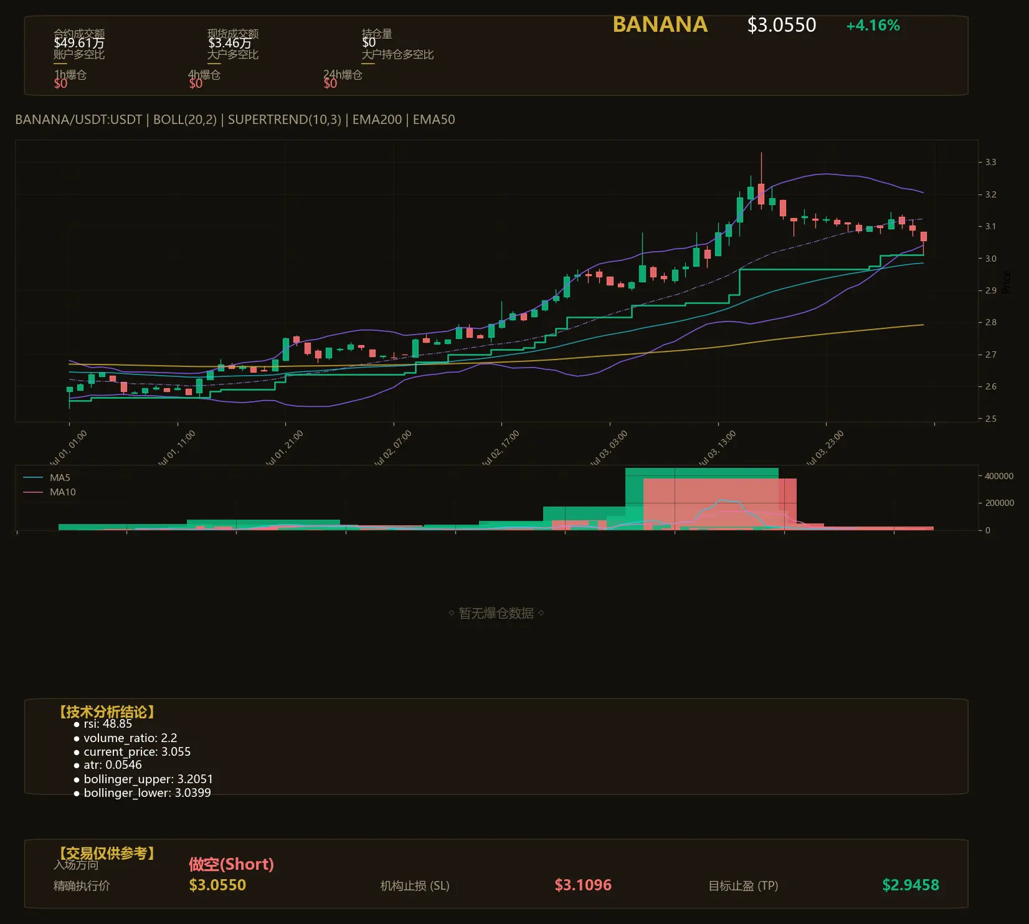Select the +4.16% change value
The width and height of the screenshot is (1029, 924).
coord(873,26)
